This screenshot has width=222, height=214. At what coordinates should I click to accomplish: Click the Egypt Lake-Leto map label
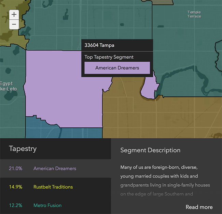point(7,86)
